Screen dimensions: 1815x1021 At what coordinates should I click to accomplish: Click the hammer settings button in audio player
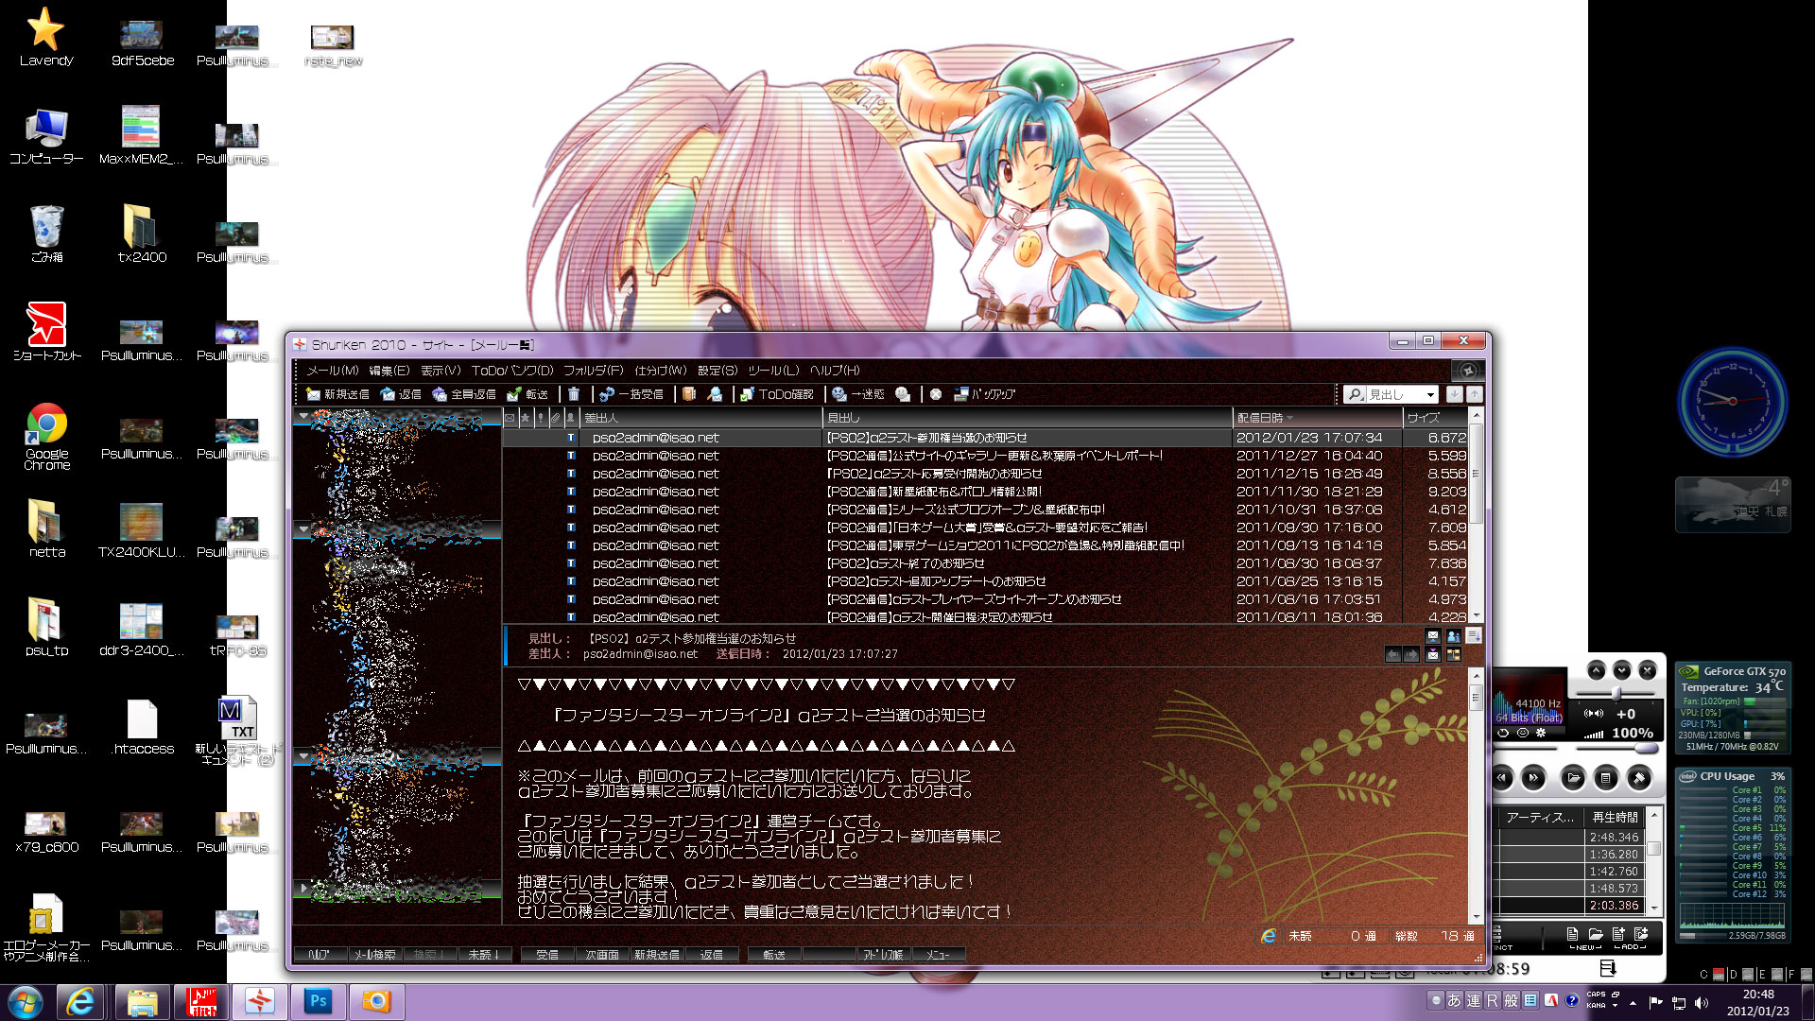1638,778
